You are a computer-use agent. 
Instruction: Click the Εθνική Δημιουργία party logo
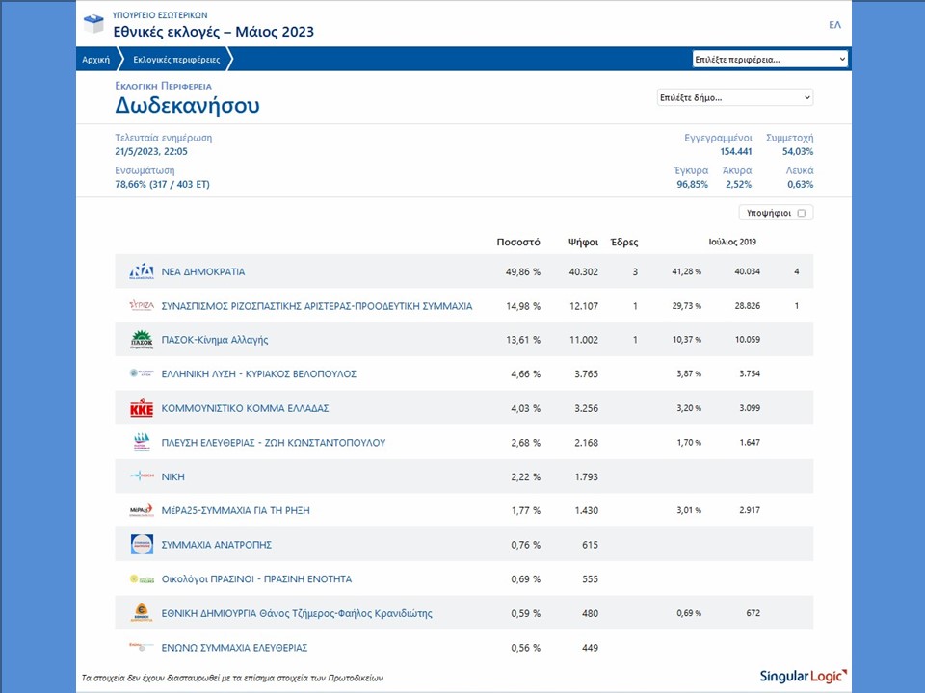pyautogui.click(x=142, y=613)
